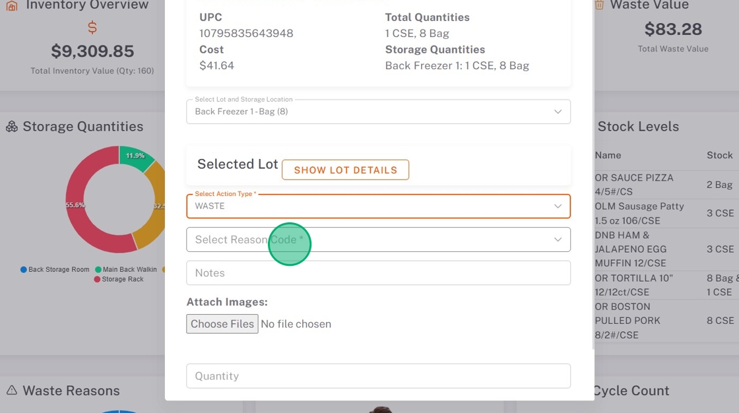Open the Select Action Type dropdown arrow
This screenshot has height=413, width=739.
tap(558, 206)
